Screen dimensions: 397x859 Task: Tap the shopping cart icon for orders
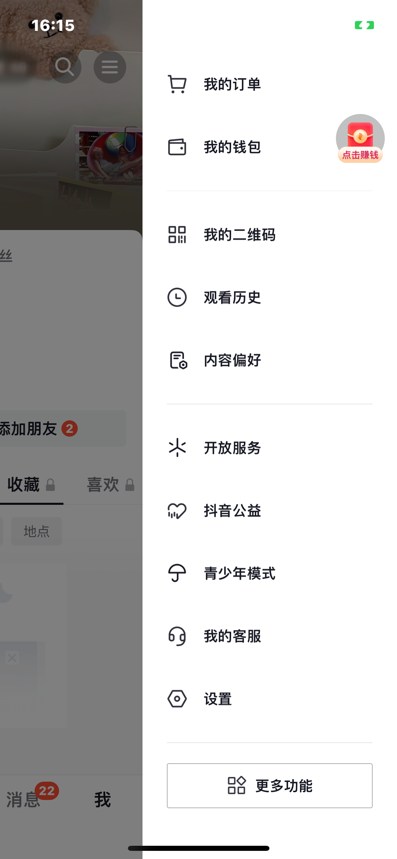(x=177, y=84)
